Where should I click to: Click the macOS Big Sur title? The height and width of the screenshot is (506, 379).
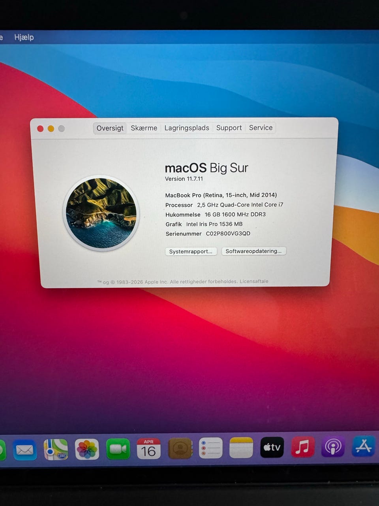point(206,168)
